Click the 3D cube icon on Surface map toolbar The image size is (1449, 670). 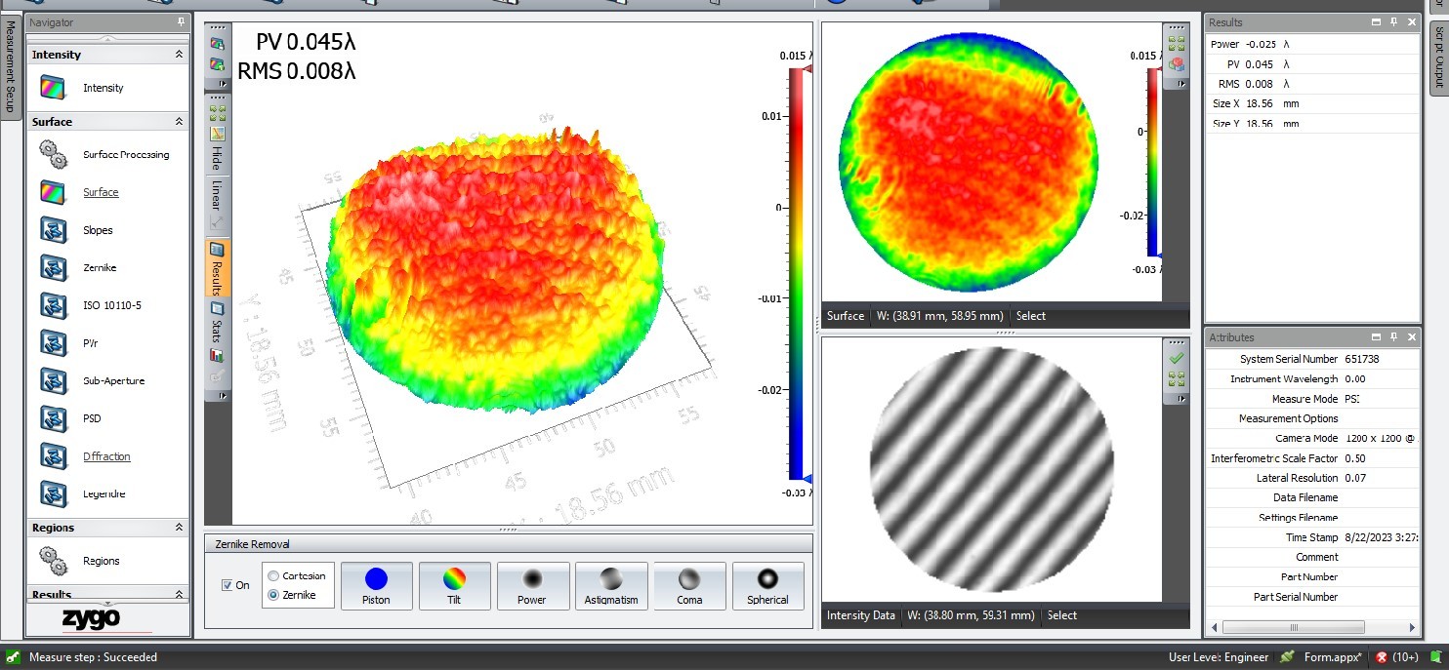point(1176,64)
